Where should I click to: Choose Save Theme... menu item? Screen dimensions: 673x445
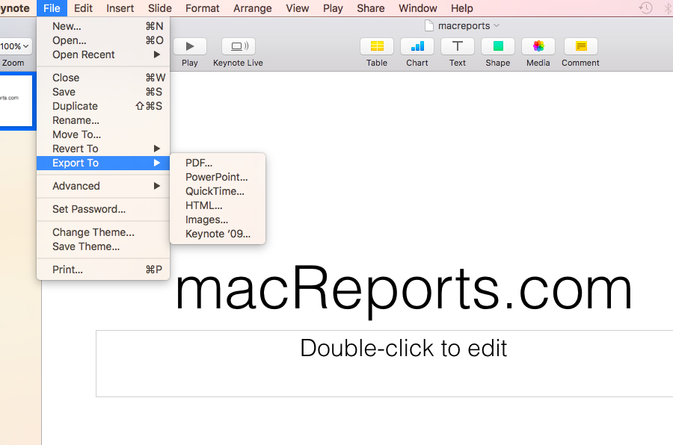tap(103, 246)
